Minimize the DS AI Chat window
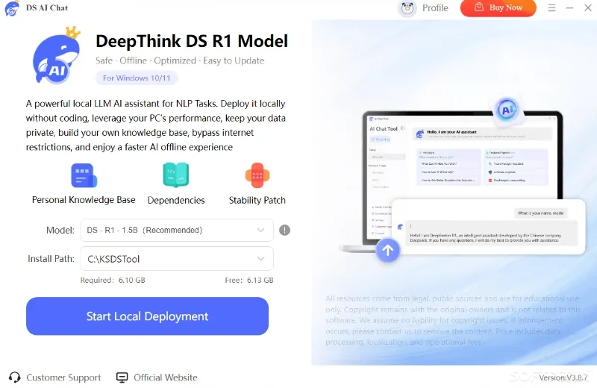 569,7
